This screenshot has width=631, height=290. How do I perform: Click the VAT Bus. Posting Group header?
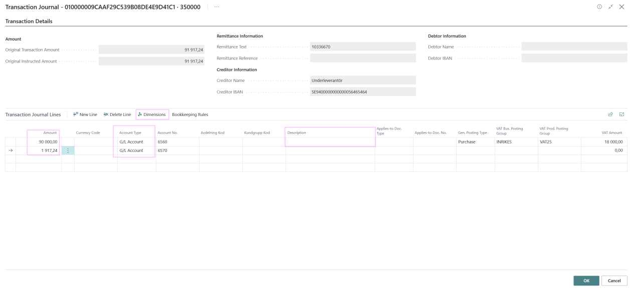tap(510, 131)
